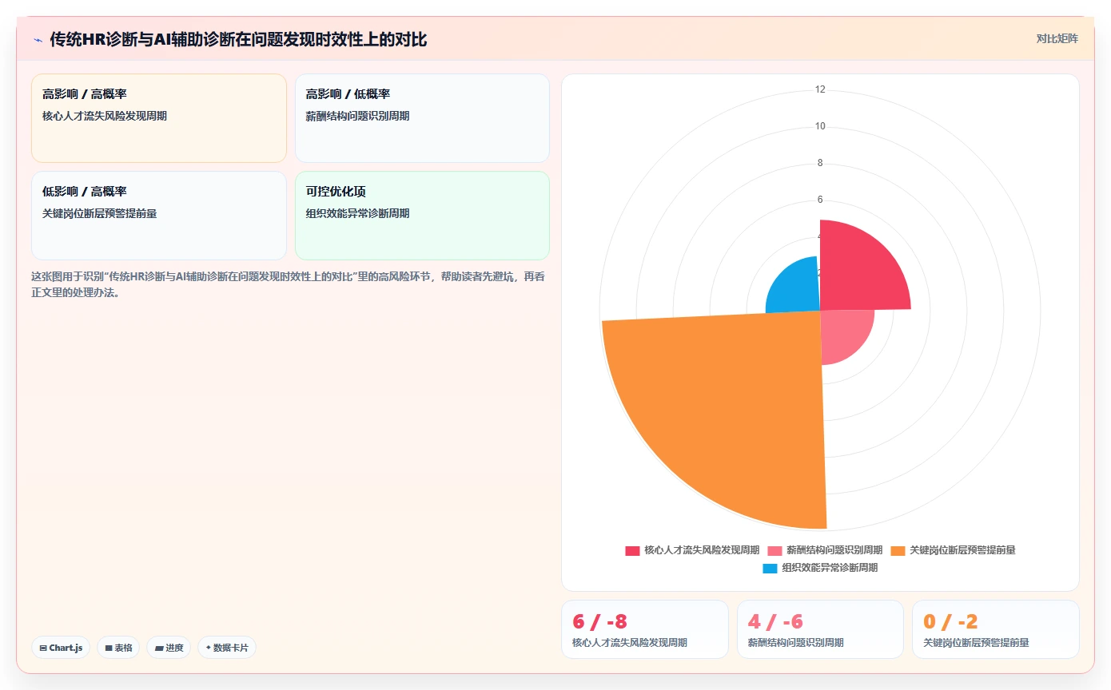Select the 低影响 / 高概率 card

point(158,216)
